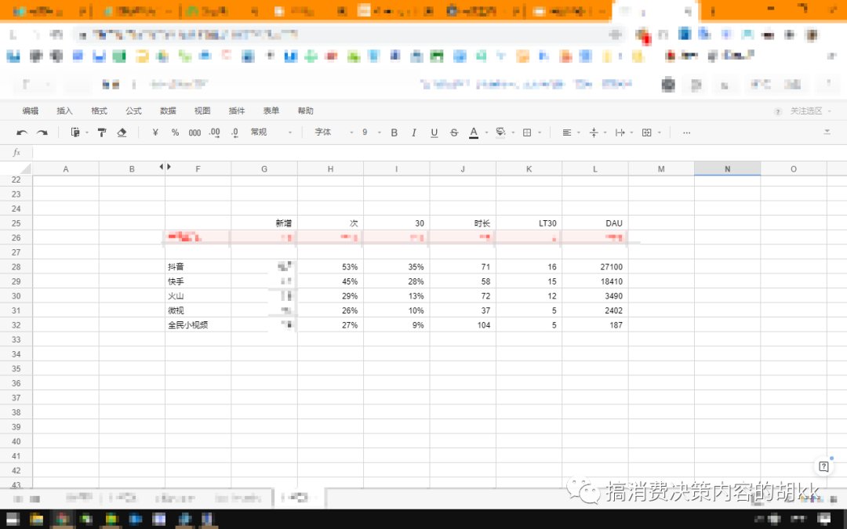Image resolution: width=847 pixels, height=529 pixels.
Task: Click the Merge Cells icon
Action: (x=647, y=132)
